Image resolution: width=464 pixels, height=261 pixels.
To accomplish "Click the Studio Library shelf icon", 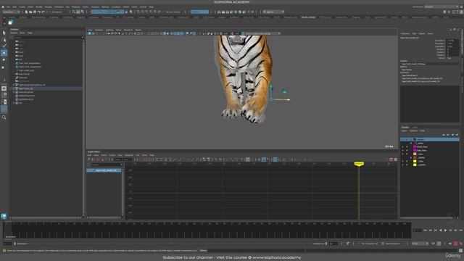I will click(10, 22).
